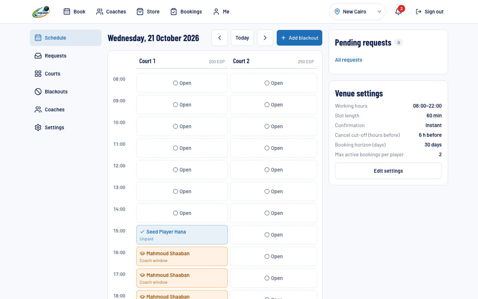
Task: Select the Court 2 open slot at 14:00
Action: (273, 213)
